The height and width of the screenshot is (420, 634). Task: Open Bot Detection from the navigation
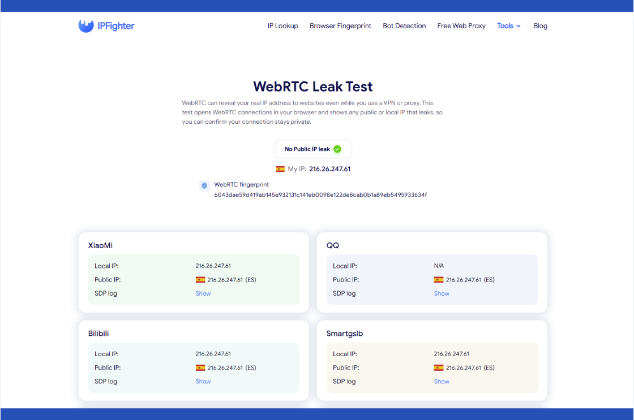tap(404, 26)
